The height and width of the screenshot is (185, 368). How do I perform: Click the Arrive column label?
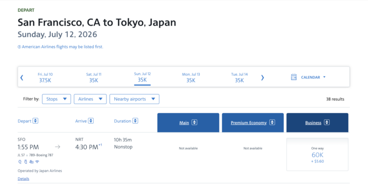pyautogui.click(x=81, y=121)
